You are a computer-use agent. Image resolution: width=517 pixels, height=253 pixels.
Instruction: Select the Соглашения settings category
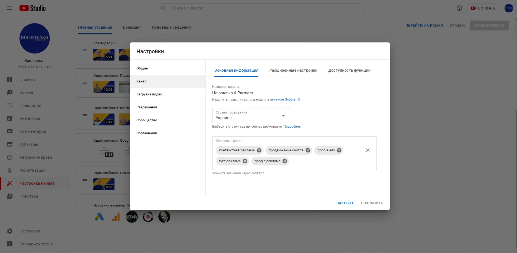point(168,133)
